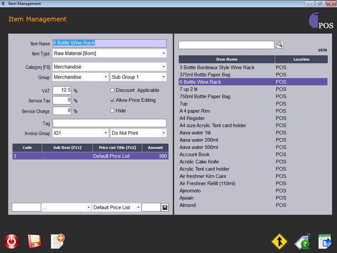Uncheck Allow Price Editing checkbox
Viewport: 337px width, 253px height.
112,100
